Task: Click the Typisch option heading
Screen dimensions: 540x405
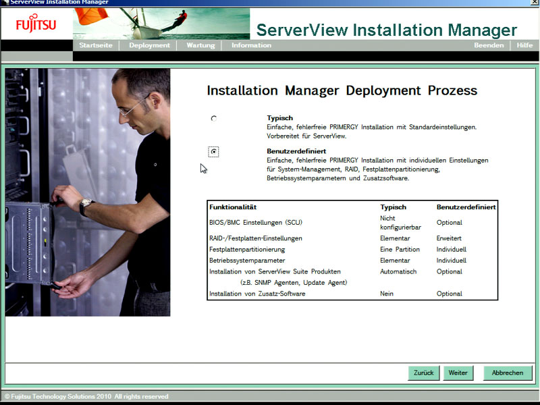Action: pos(279,118)
